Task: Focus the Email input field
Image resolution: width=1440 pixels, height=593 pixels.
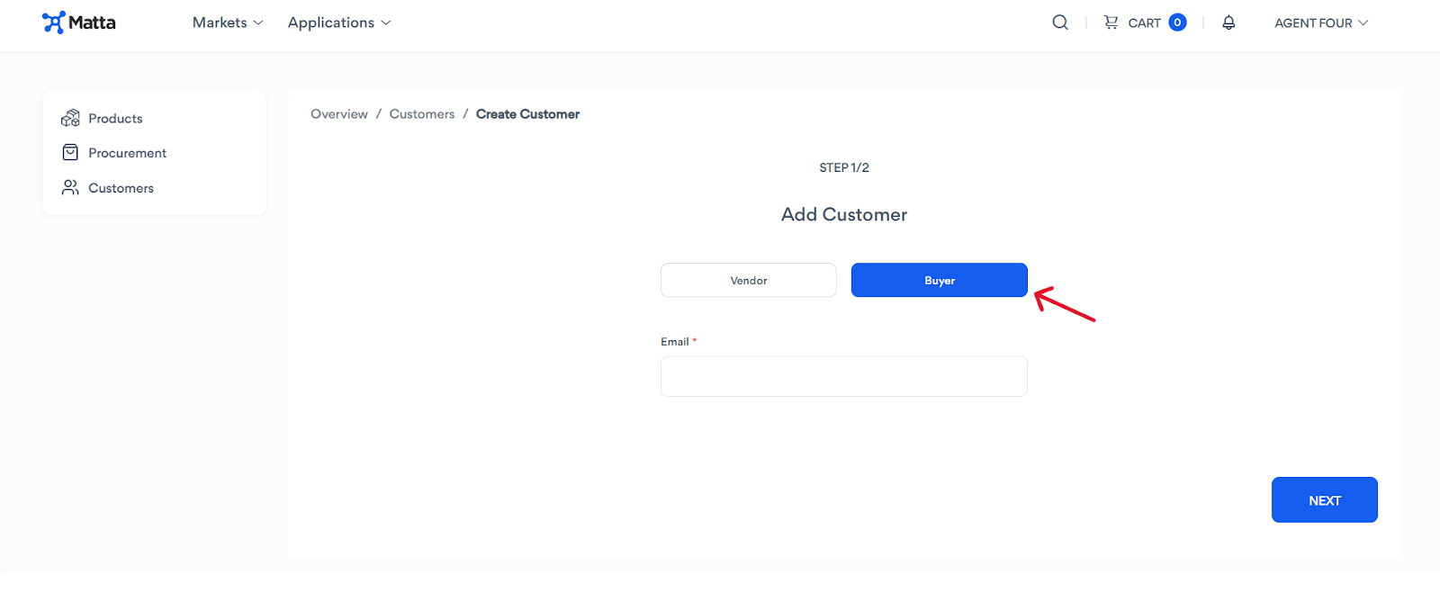Action: pos(844,376)
